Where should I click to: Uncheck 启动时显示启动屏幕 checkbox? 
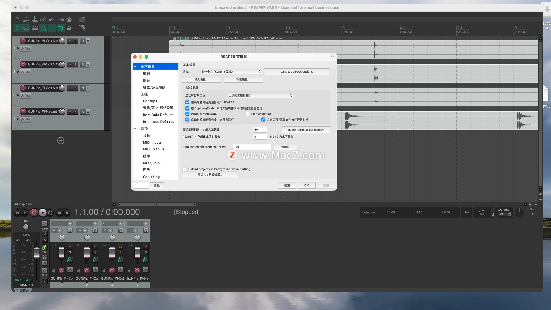(187, 114)
